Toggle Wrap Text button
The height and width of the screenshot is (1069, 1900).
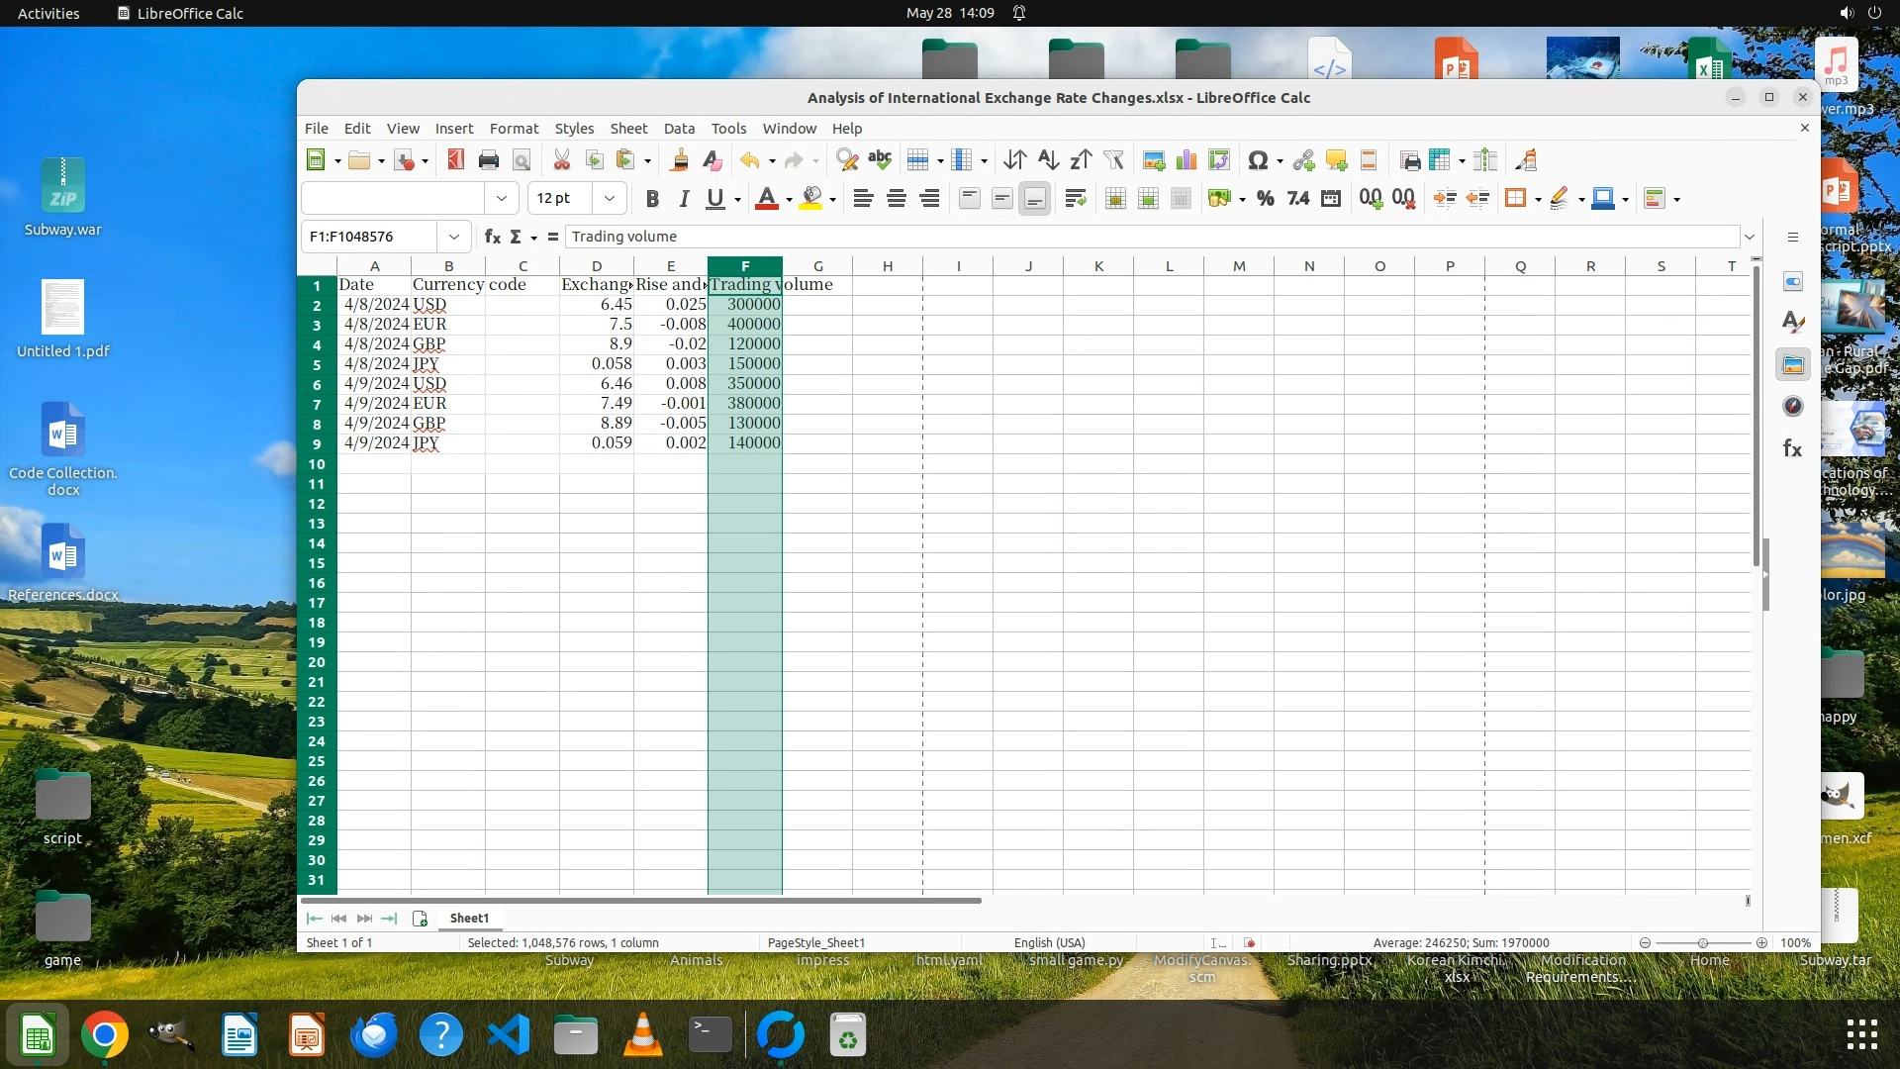pos(1075,199)
